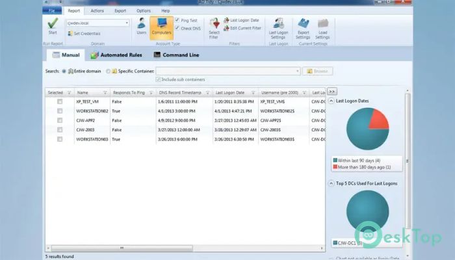Click the Automated Rules tab icon
455x260 pixels.
94,55
